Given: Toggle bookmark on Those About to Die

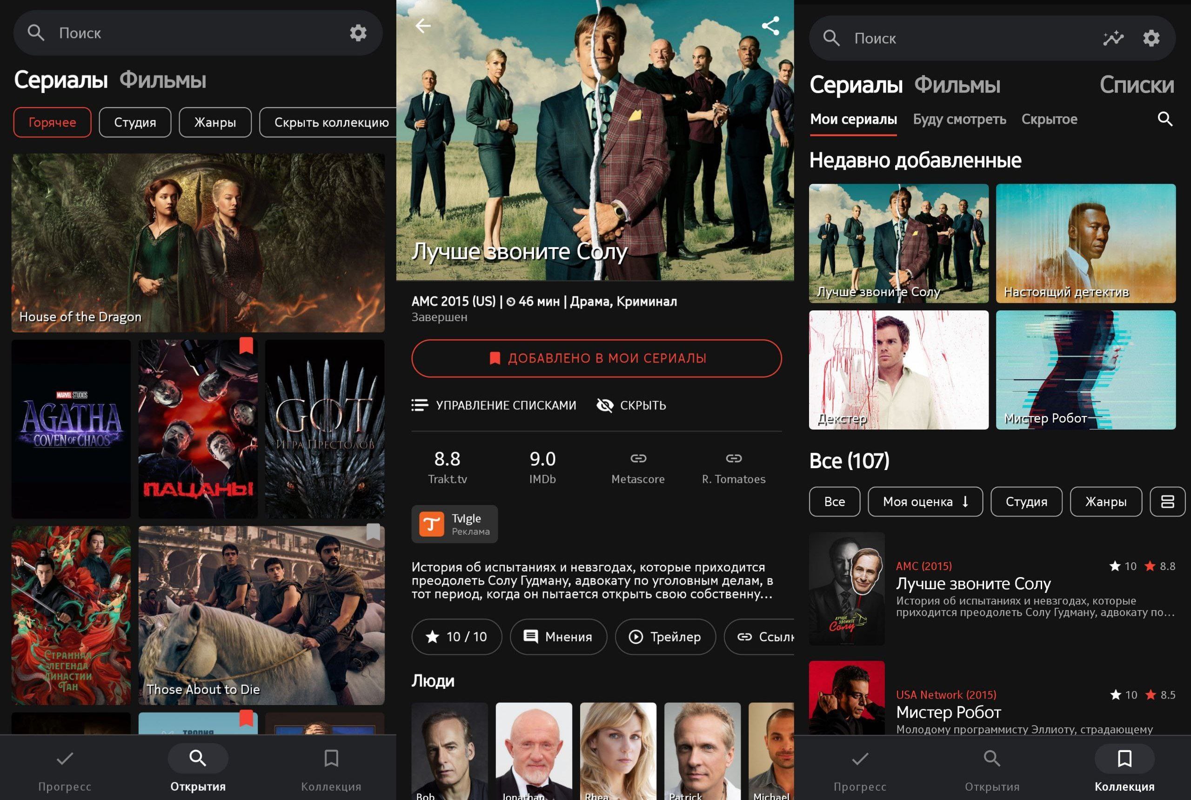Looking at the screenshot, I should pyautogui.click(x=373, y=532).
